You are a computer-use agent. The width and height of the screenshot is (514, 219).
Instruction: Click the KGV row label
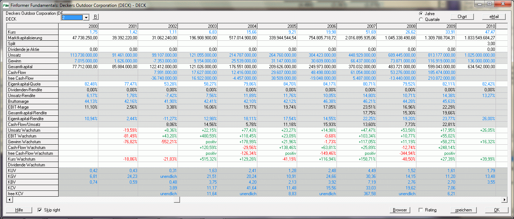click(x=33, y=176)
